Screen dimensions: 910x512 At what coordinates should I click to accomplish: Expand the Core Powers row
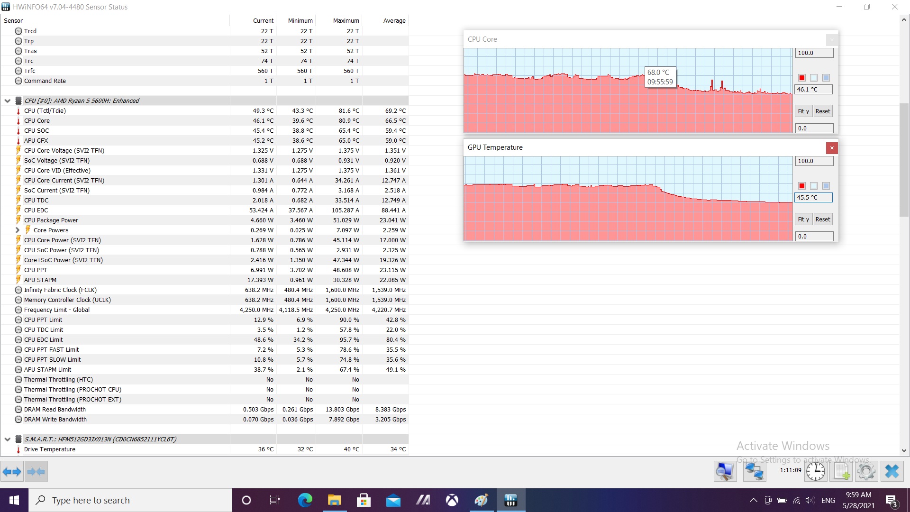coord(18,230)
